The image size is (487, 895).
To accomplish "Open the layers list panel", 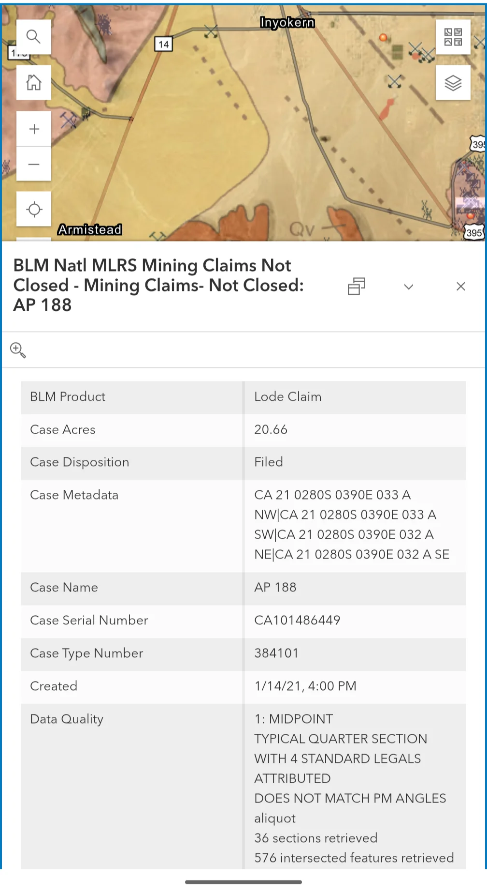I will pos(453,82).
